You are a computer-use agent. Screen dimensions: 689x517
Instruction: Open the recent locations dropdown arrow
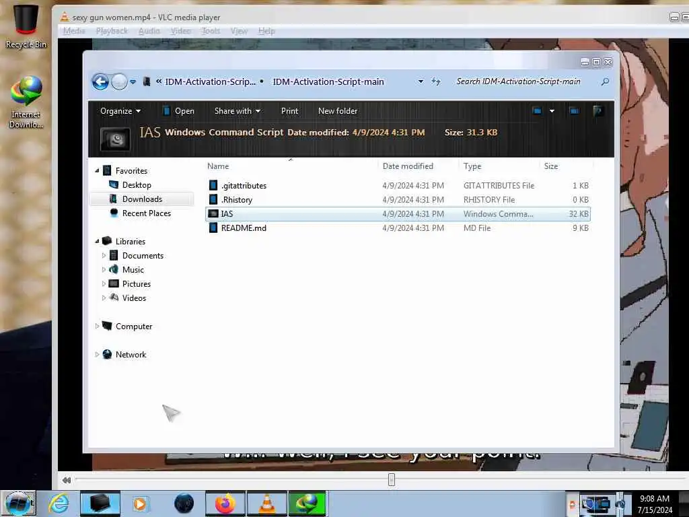pyautogui.click(x=133, y=82)
